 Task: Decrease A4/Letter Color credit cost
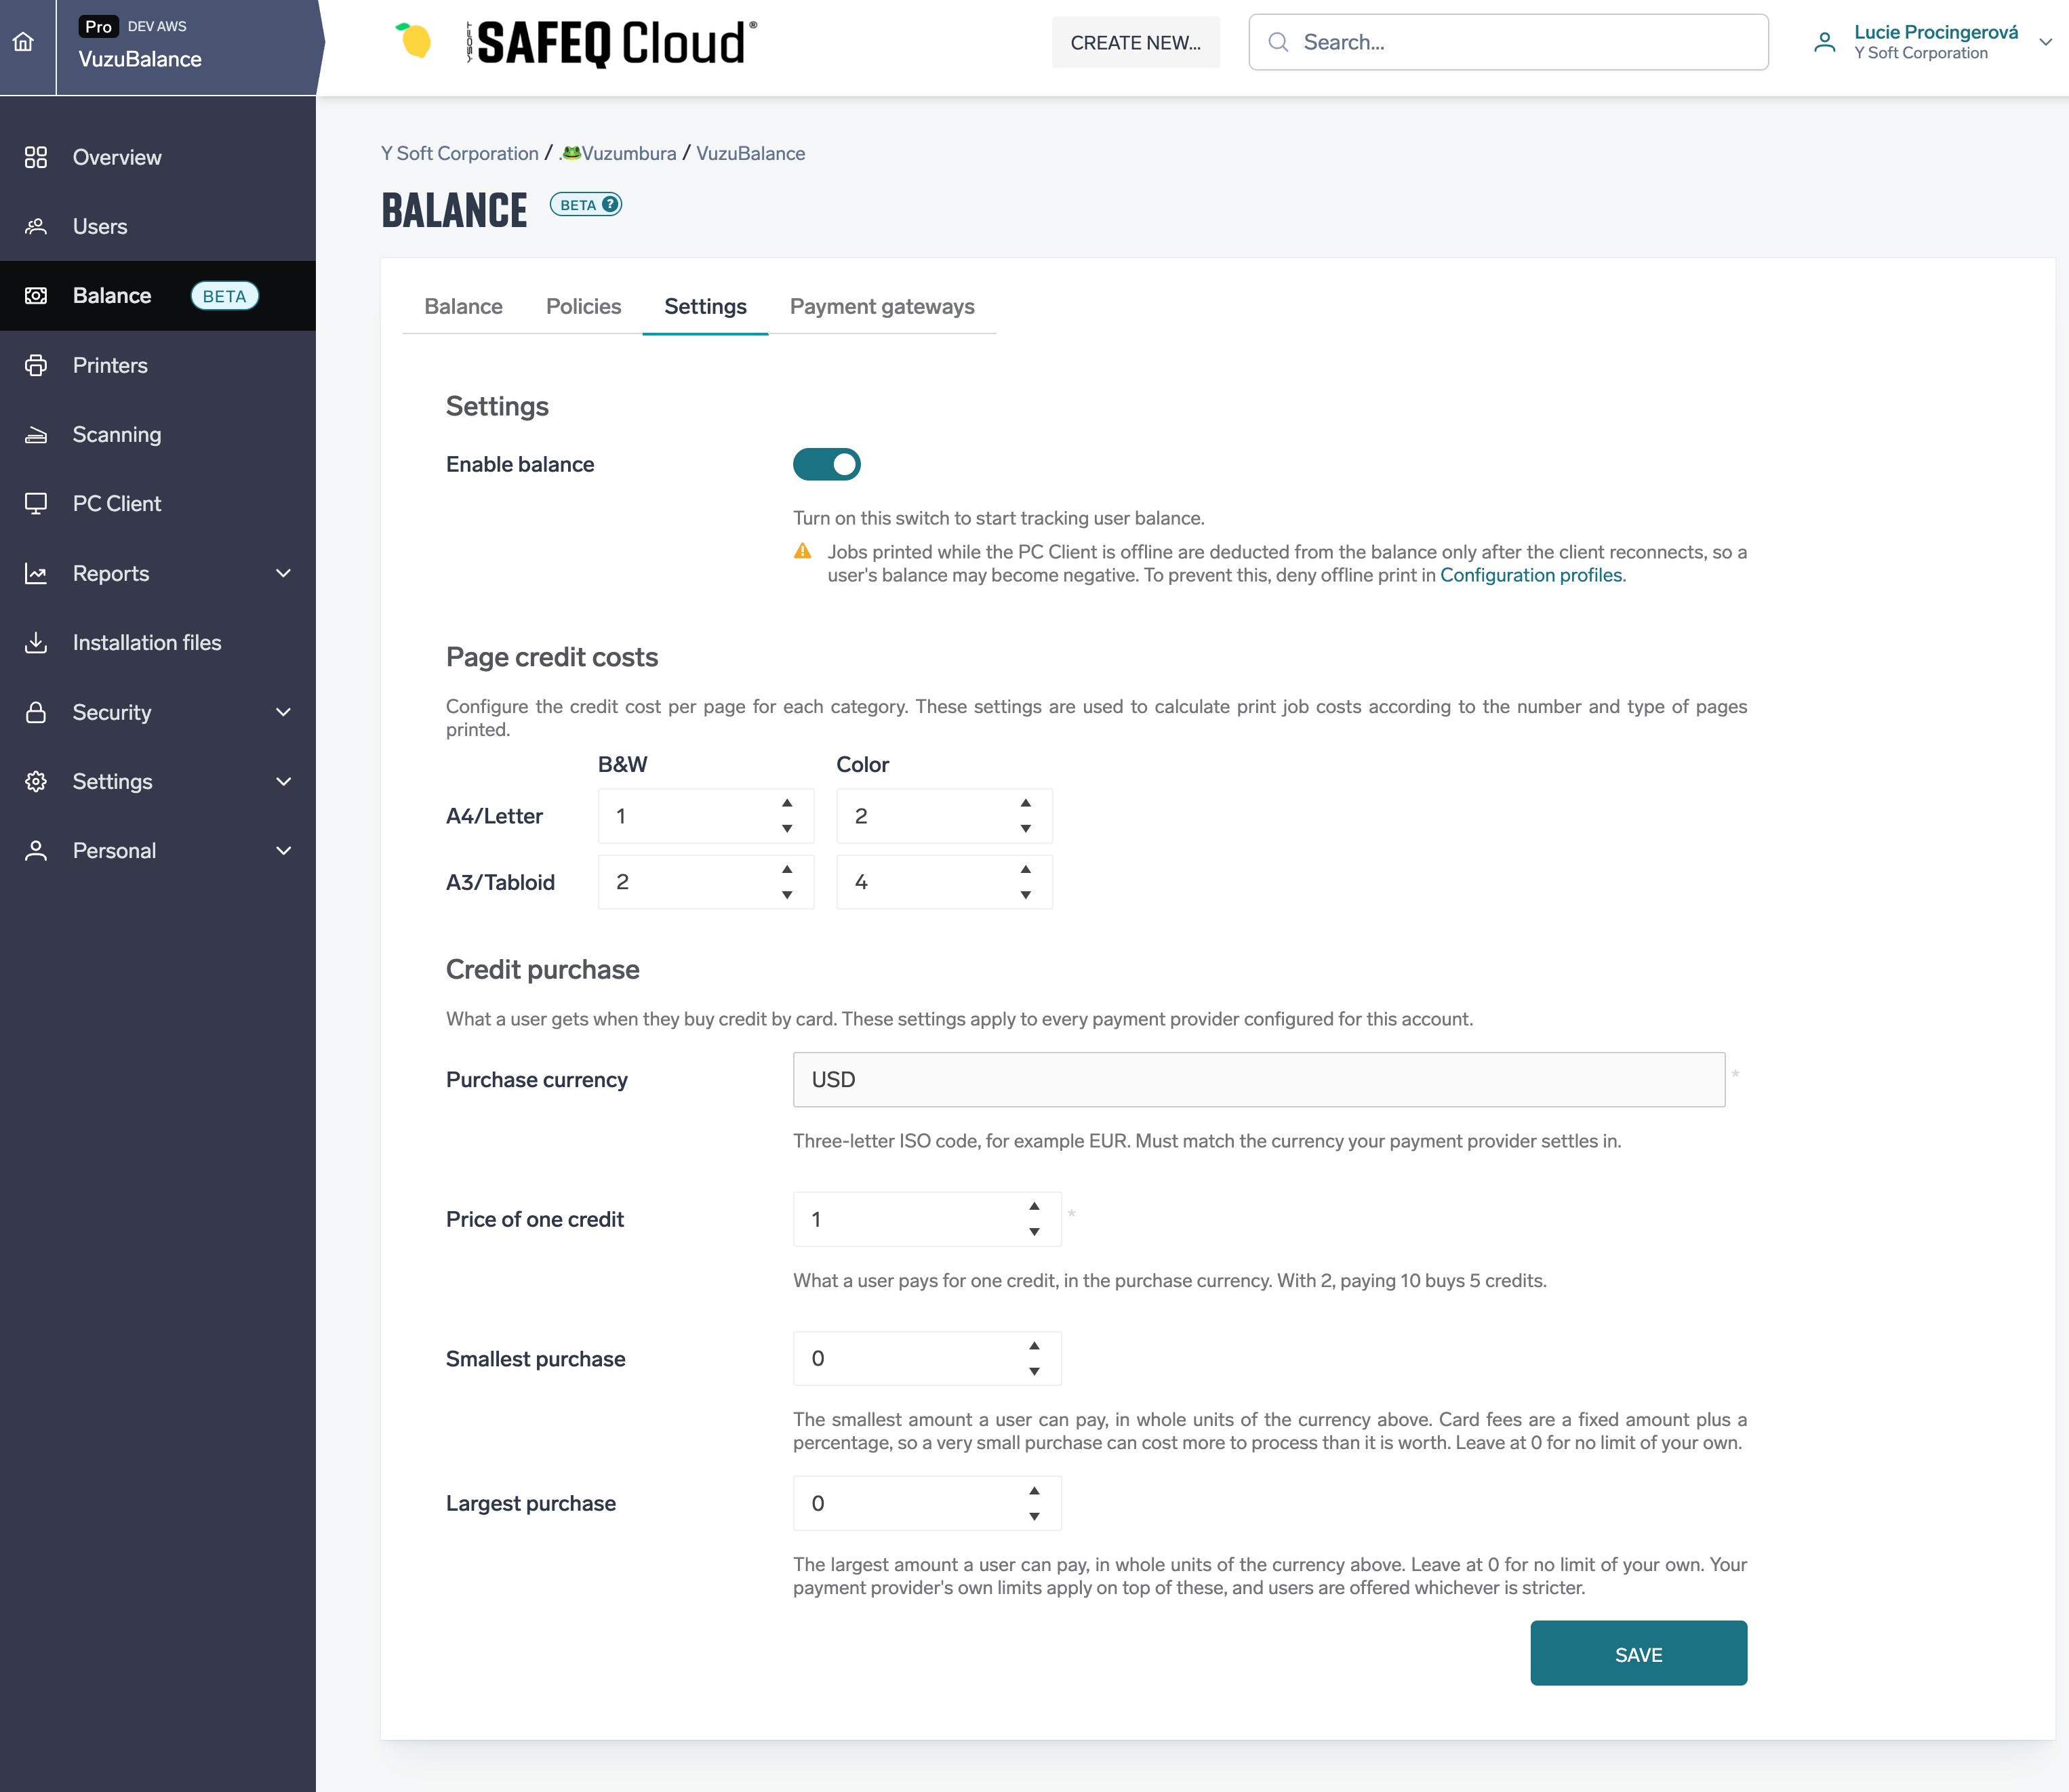[1025, 829]
